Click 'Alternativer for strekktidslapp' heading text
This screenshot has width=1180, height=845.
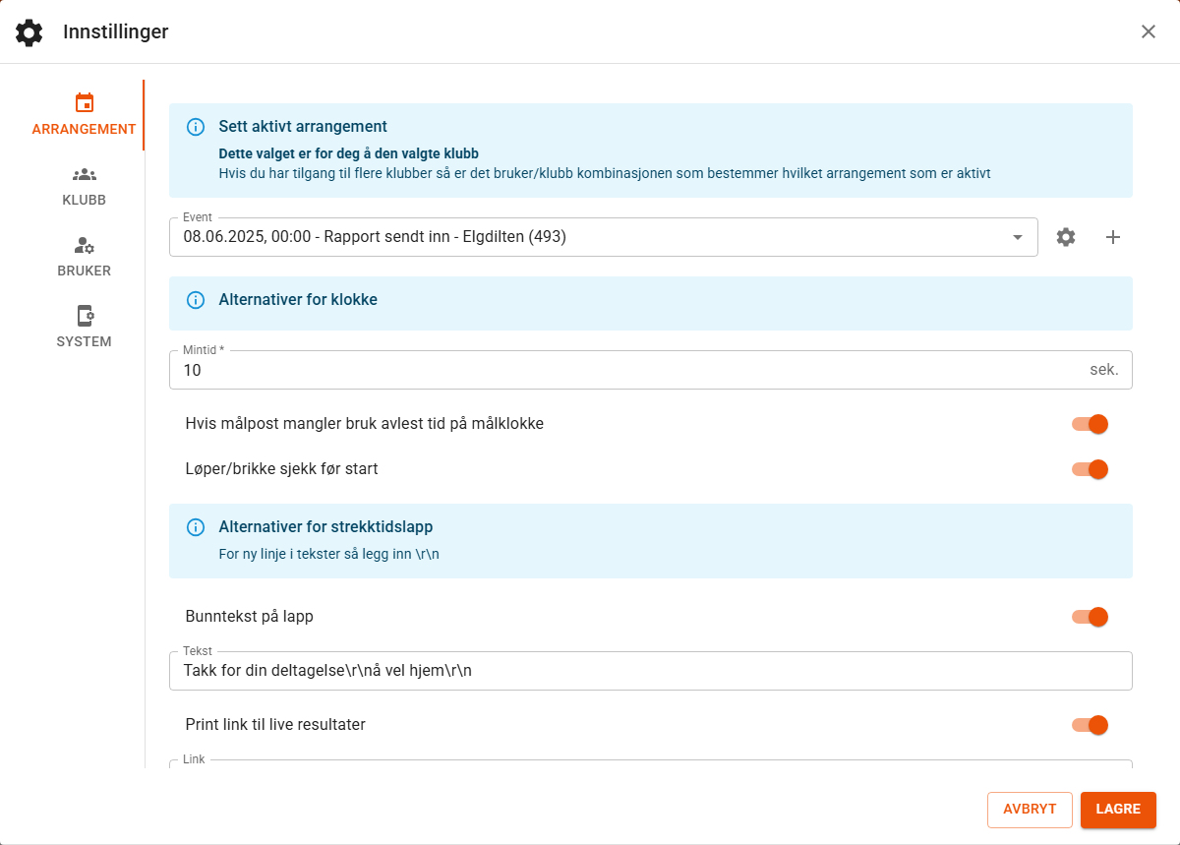325,527
